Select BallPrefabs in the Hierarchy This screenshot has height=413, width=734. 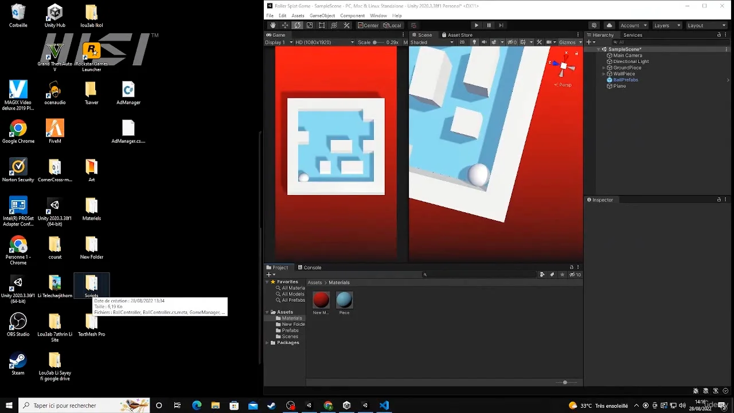[x=626, y=80]
